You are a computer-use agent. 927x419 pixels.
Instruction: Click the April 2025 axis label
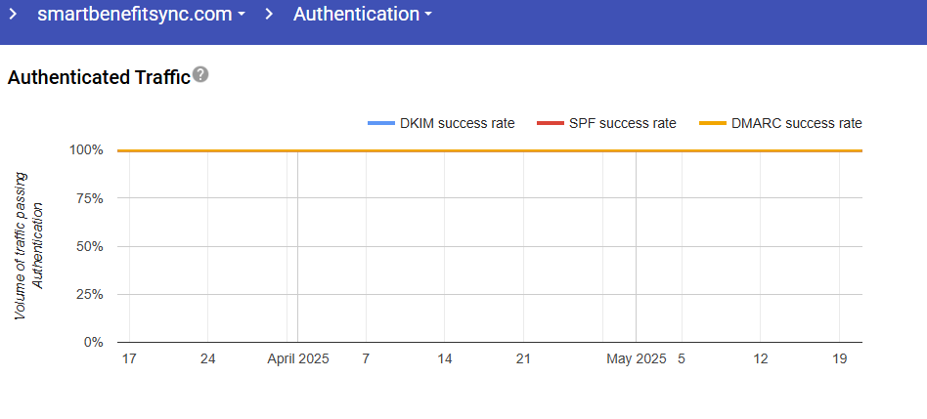298,359
